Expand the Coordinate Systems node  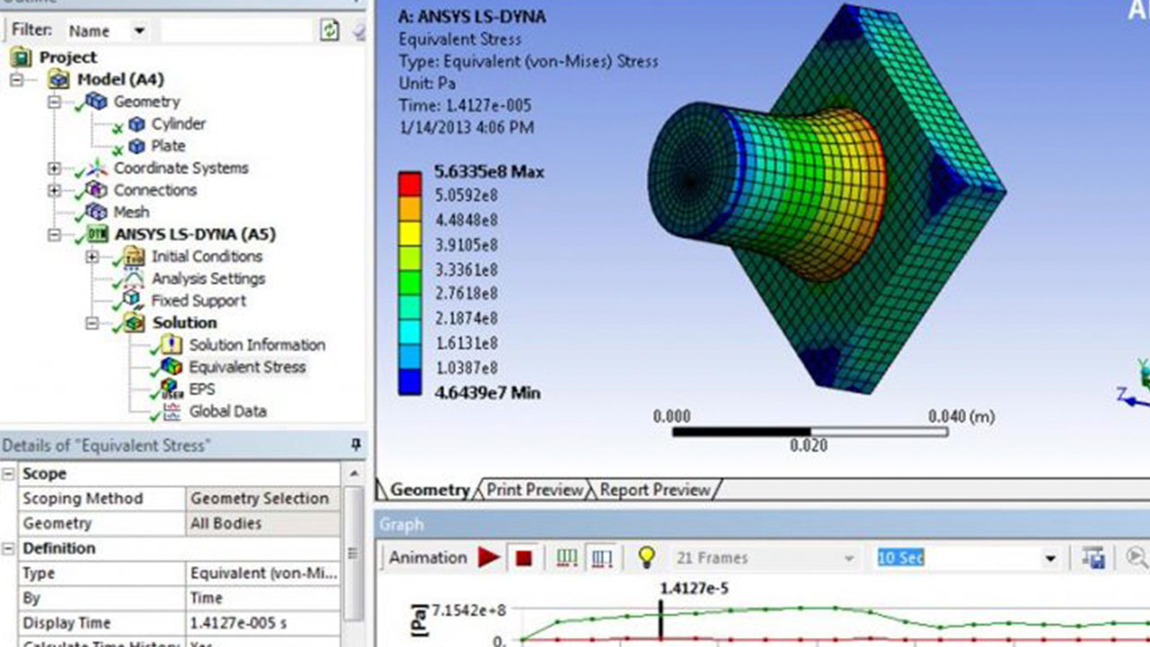coord(55,168)
